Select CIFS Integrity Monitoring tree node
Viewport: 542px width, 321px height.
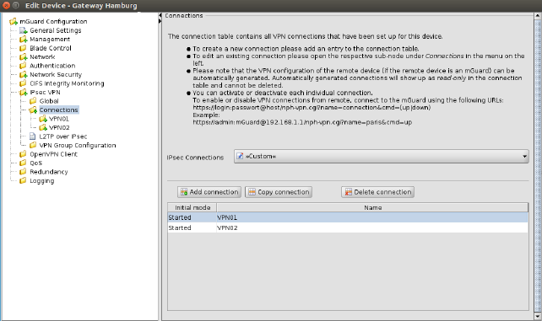tap(67, 83)
